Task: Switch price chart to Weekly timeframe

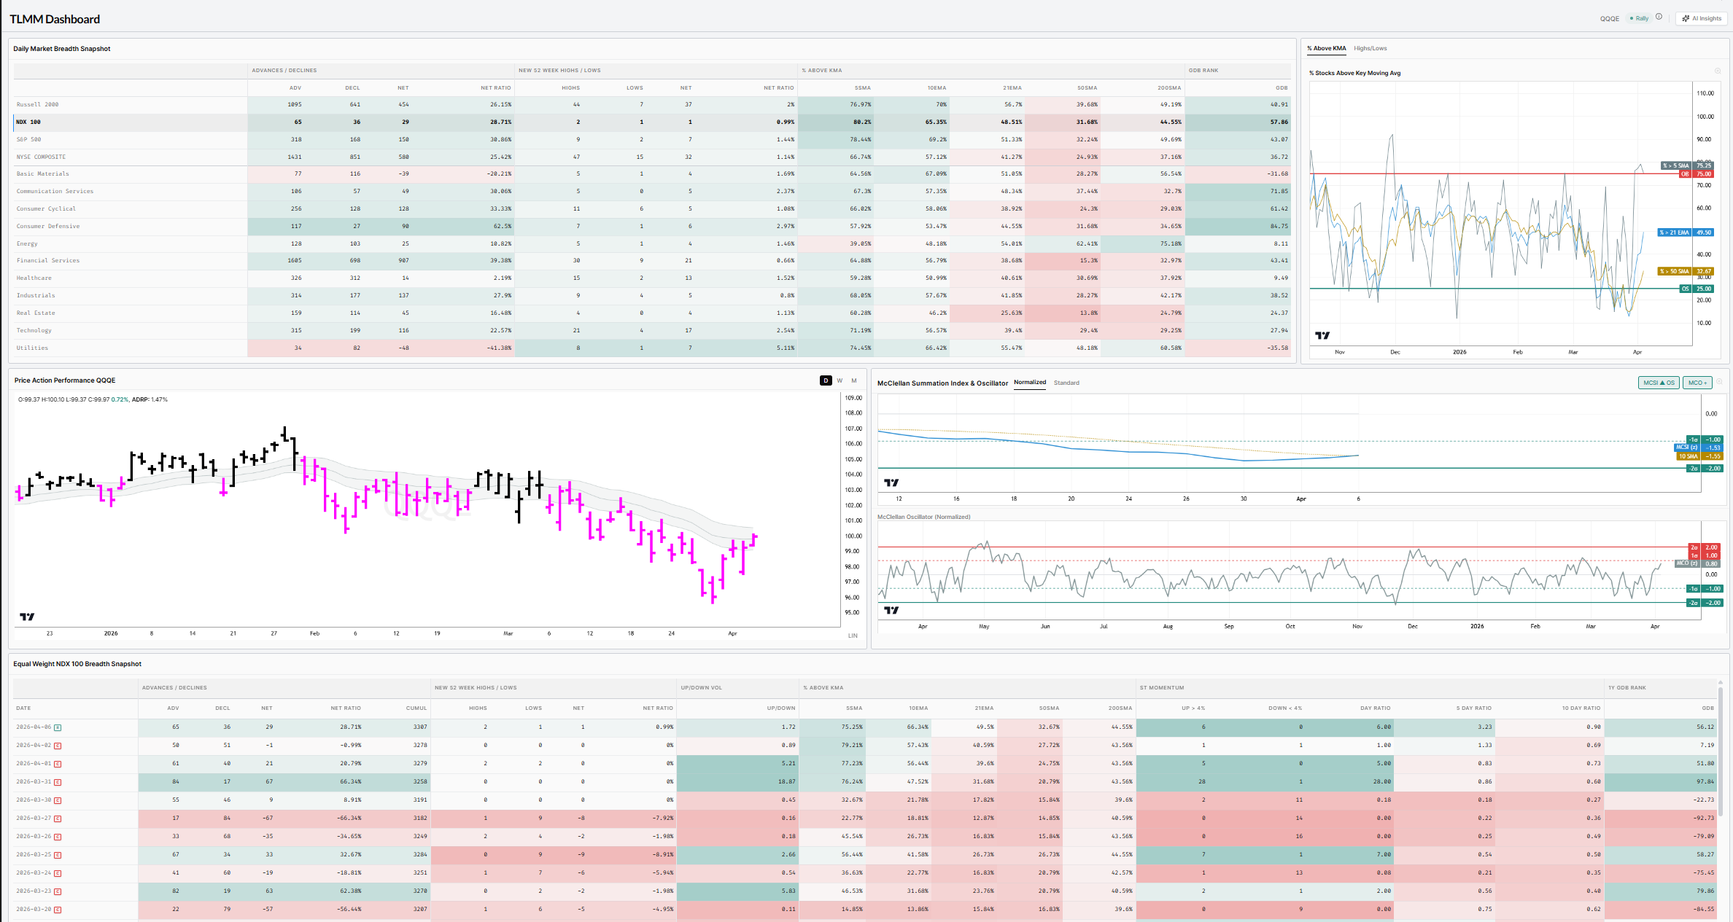Action: point(840,380)
